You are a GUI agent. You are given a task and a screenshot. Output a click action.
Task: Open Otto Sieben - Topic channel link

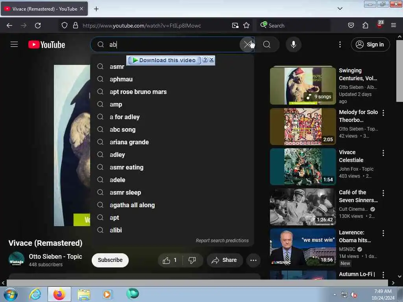point(55,256)
